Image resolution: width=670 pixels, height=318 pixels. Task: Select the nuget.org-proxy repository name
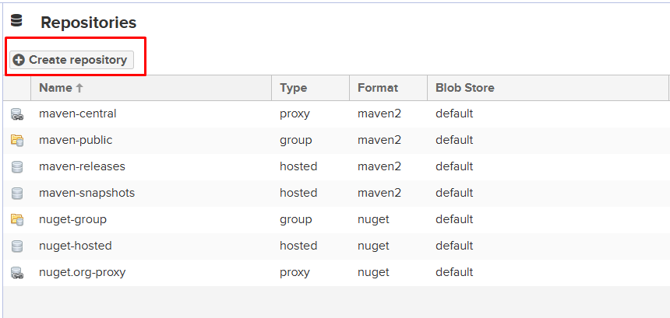[x=82, y=273]
